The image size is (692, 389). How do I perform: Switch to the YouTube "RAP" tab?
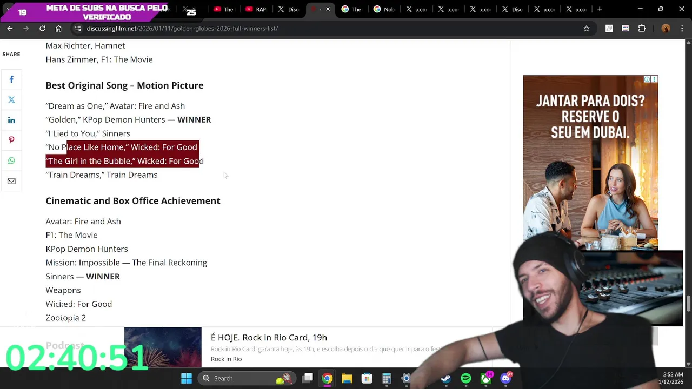[x=257, y=9]
